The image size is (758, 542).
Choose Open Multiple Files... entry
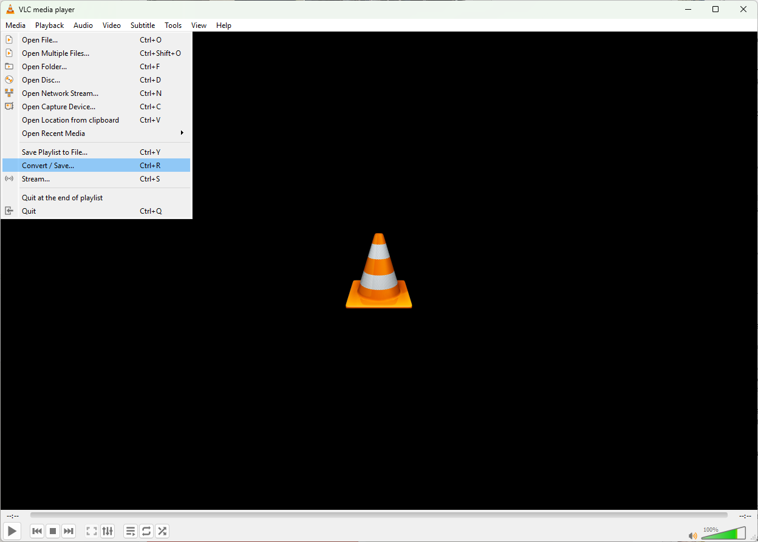pyautogui.click(x=96, y=53)
